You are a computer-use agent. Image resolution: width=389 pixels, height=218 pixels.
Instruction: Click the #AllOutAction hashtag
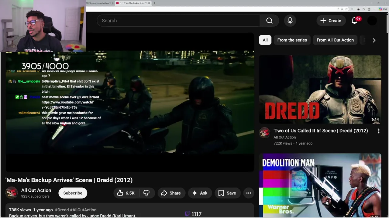pos(83,210)
